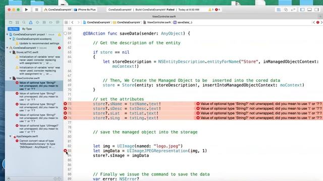
Task: Select the By Type filter tab
Action: click(27, 29)
